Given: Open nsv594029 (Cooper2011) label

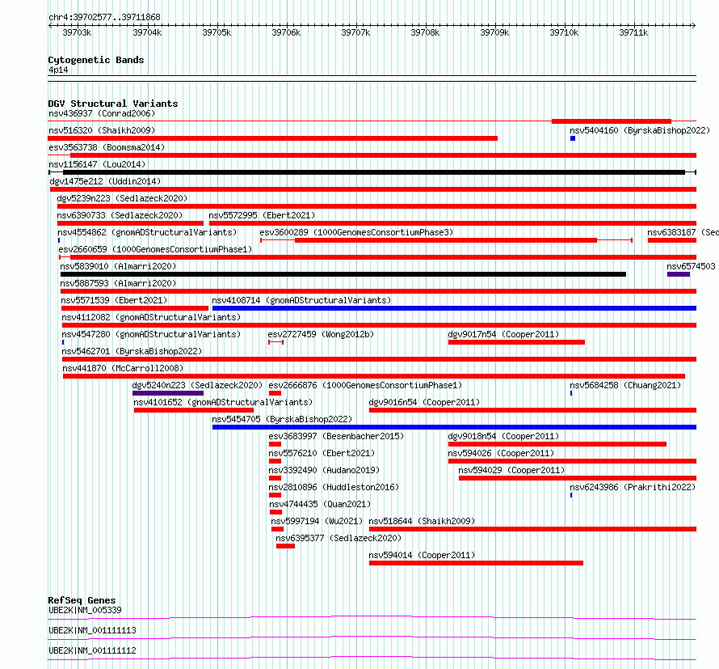Looking at the screenshot, I should (511, 470).
